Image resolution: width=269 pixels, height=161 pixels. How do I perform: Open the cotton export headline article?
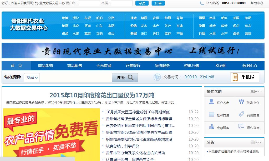pos(102,95)
